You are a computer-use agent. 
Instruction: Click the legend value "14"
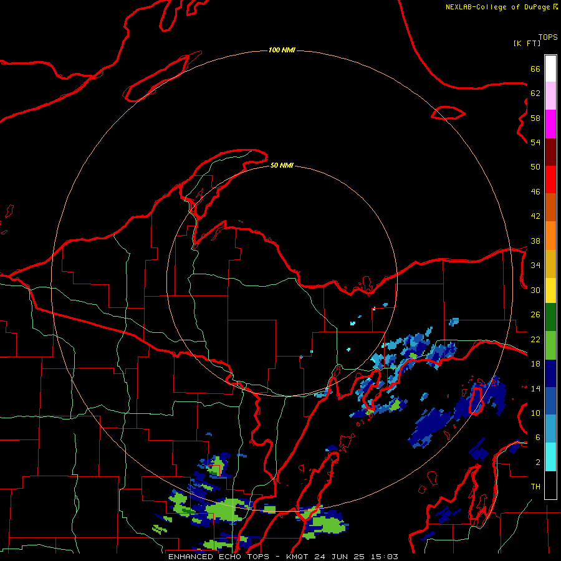(535, 388)
